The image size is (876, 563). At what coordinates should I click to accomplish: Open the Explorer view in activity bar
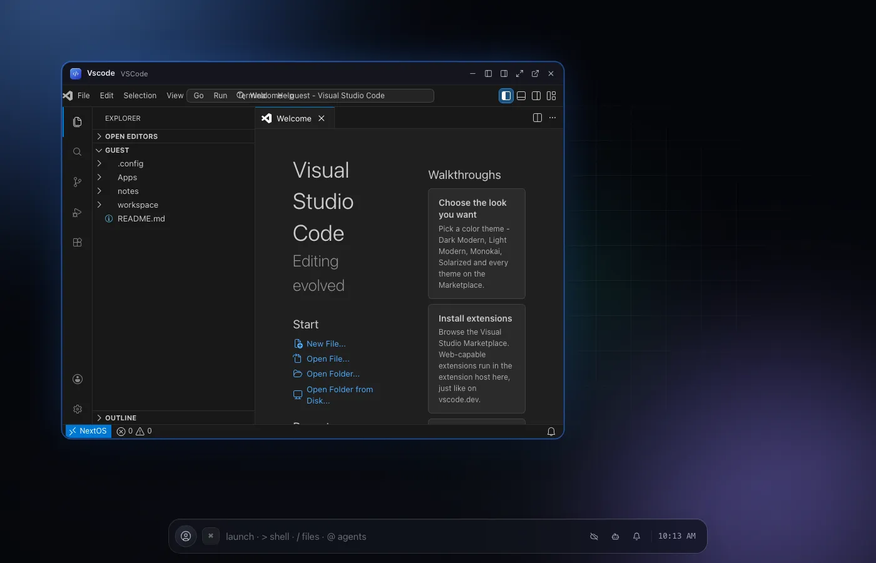coord(78,122)
